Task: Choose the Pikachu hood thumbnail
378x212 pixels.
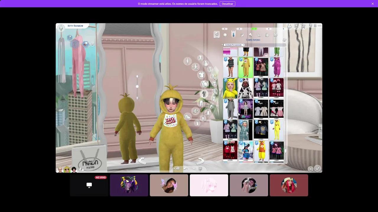Action: coord(230,88)
